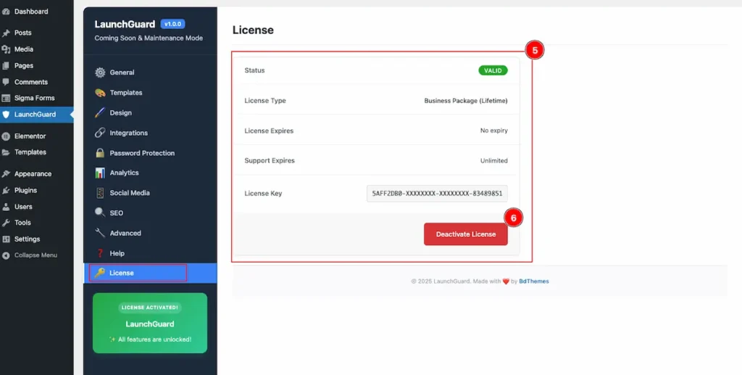Click the License Key field

(x=437, y=194)
